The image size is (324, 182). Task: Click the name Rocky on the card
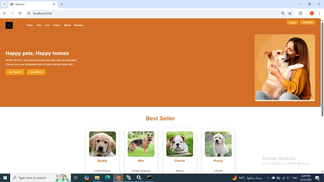click(218, 161)
